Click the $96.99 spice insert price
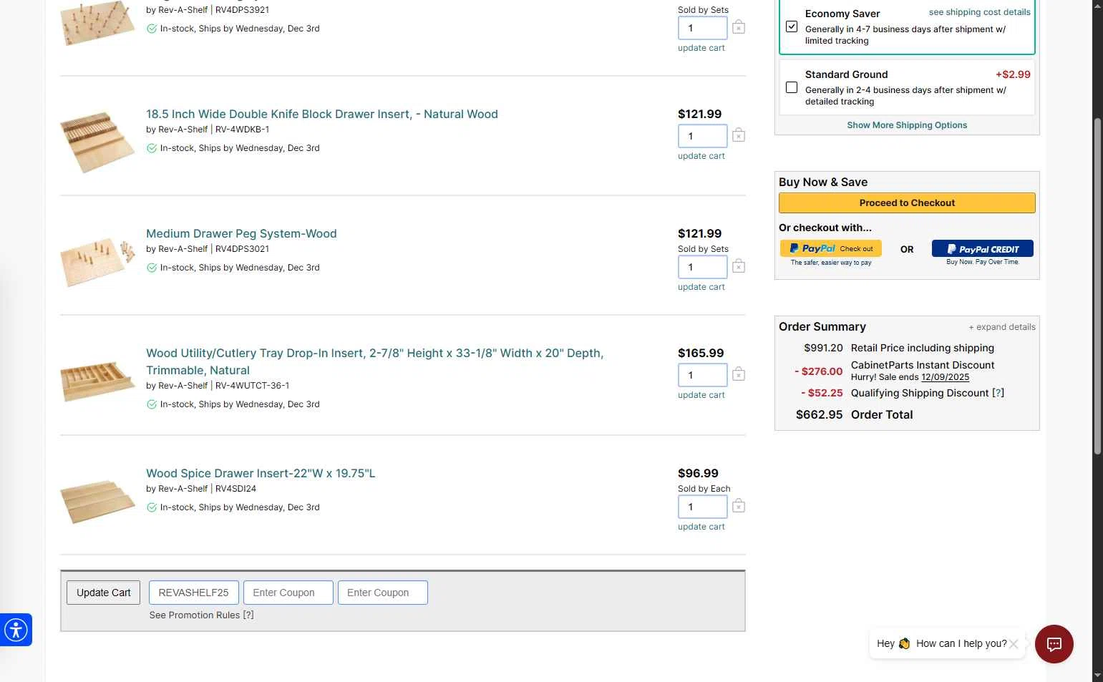This screenshot has width=1103, height=682. click(x=698, y=473)
